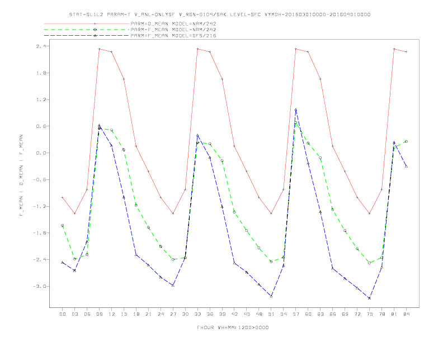Click the x-axis tick label 39
The width and height of the screenshot is (443, 342).
point(222,314)
